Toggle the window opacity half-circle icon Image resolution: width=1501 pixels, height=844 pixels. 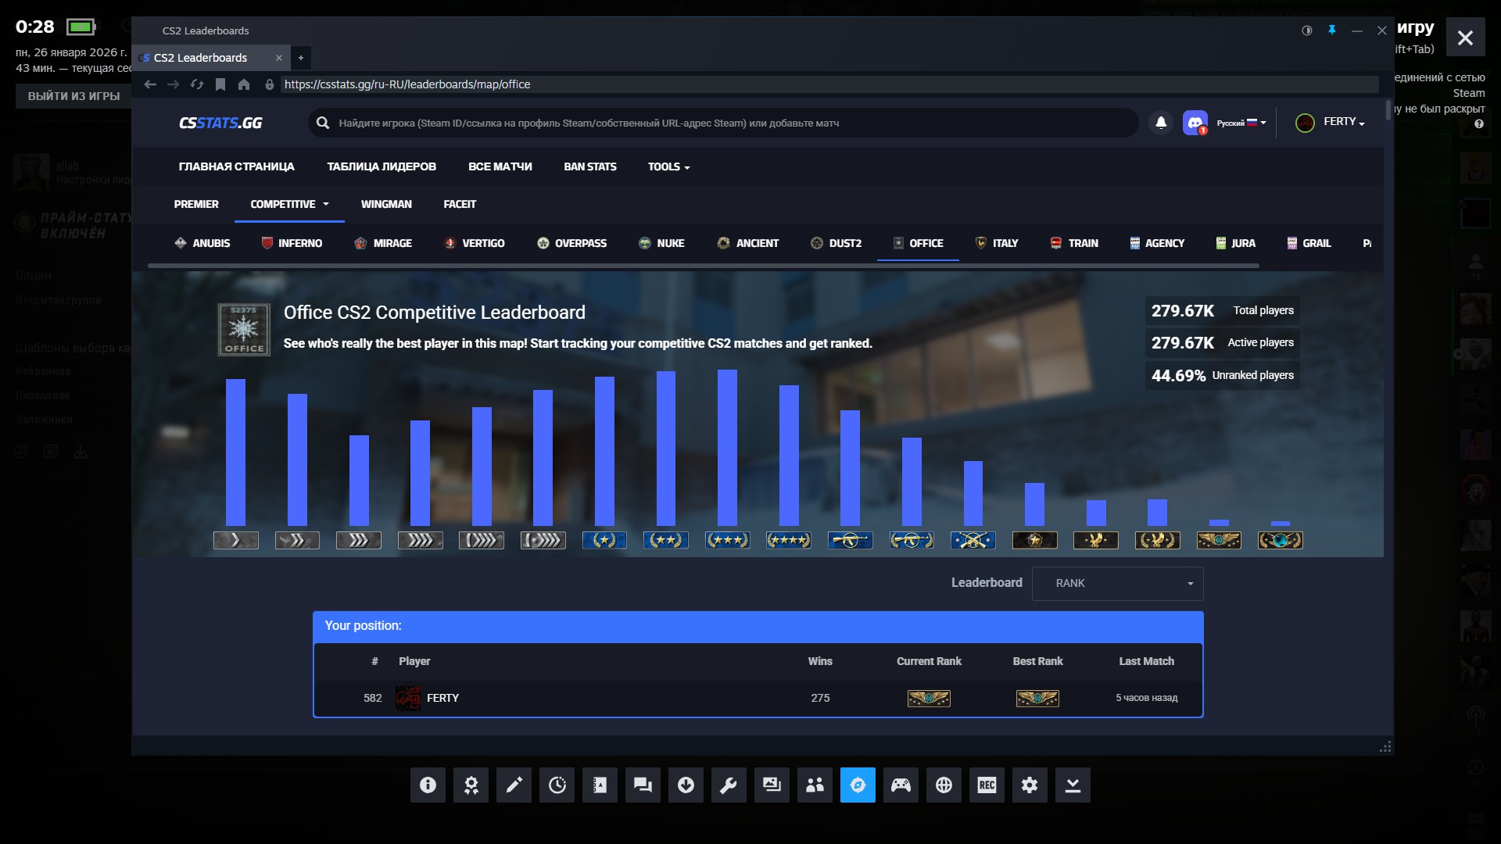(x=1307, y=30)
